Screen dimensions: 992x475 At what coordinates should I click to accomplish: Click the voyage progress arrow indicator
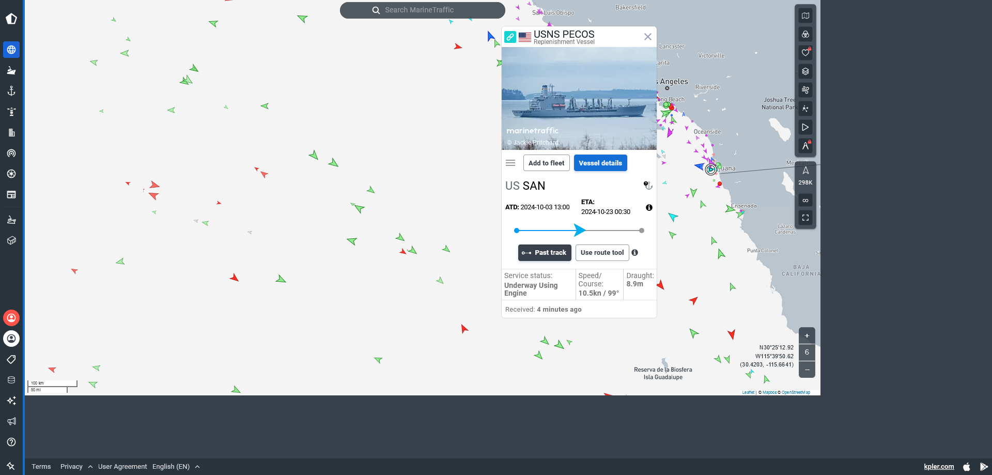pos(580,230)
